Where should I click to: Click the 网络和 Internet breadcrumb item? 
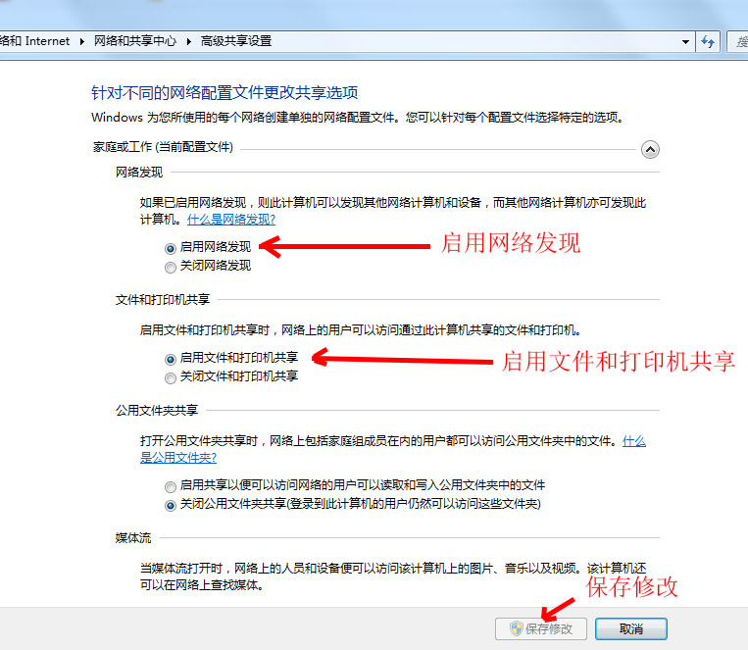tap(35, 41)
